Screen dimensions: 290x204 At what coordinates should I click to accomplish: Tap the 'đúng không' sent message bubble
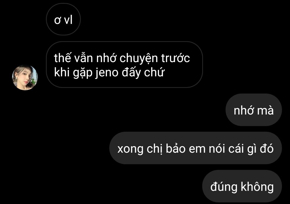tap(242, 186)
